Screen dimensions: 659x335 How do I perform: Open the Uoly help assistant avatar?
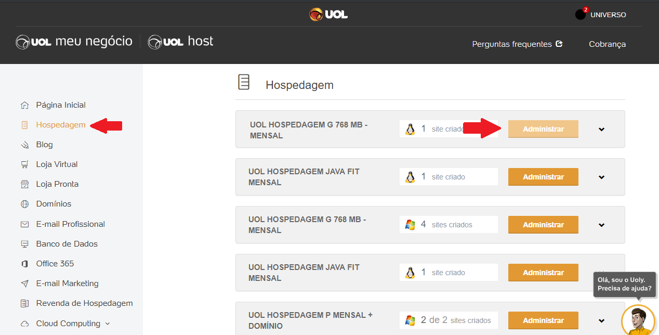coord(638,319)
